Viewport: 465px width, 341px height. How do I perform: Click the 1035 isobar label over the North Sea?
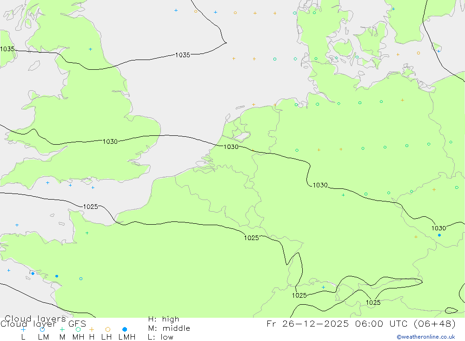[x=183, y=55]
